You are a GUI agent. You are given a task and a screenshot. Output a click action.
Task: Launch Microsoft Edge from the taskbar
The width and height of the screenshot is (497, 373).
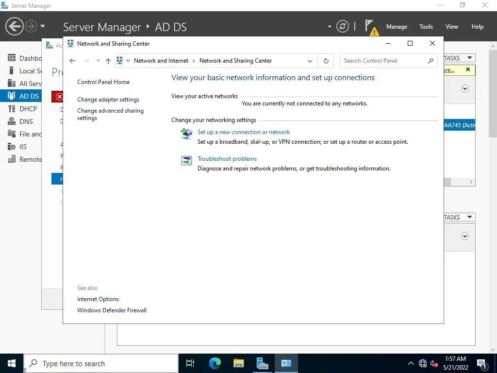[x=215, y=363]
